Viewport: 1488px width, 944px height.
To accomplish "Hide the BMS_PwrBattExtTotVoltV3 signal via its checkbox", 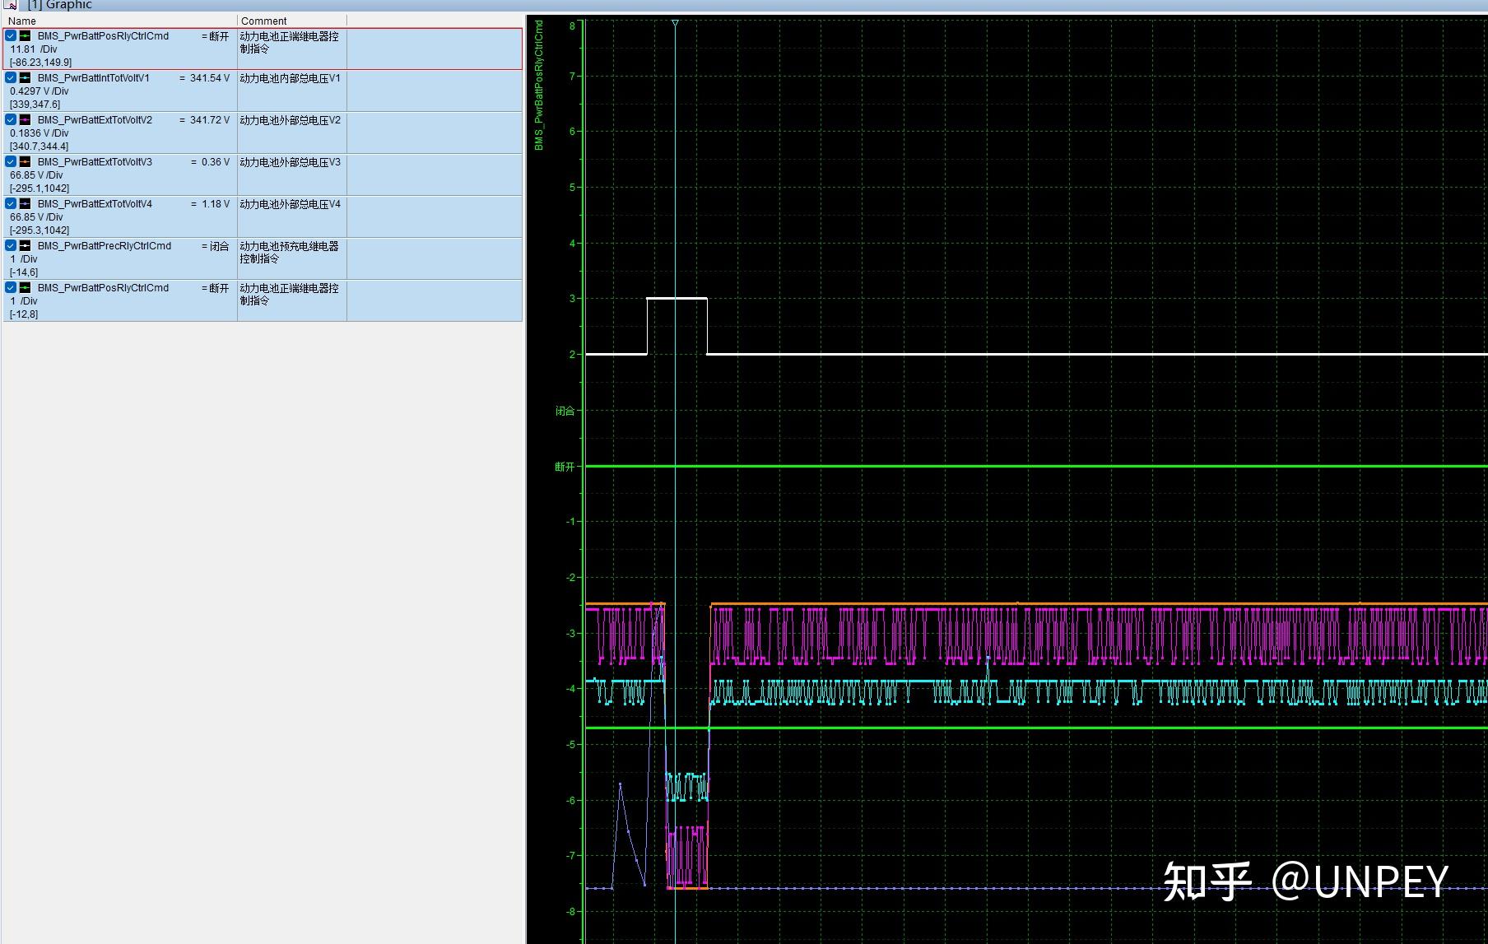I will point(12,162).
